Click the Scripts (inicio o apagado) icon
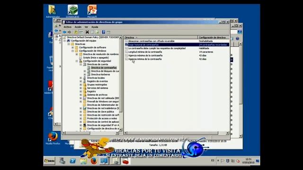The width and height of the screenshot is (303, 170). point(80,58)
